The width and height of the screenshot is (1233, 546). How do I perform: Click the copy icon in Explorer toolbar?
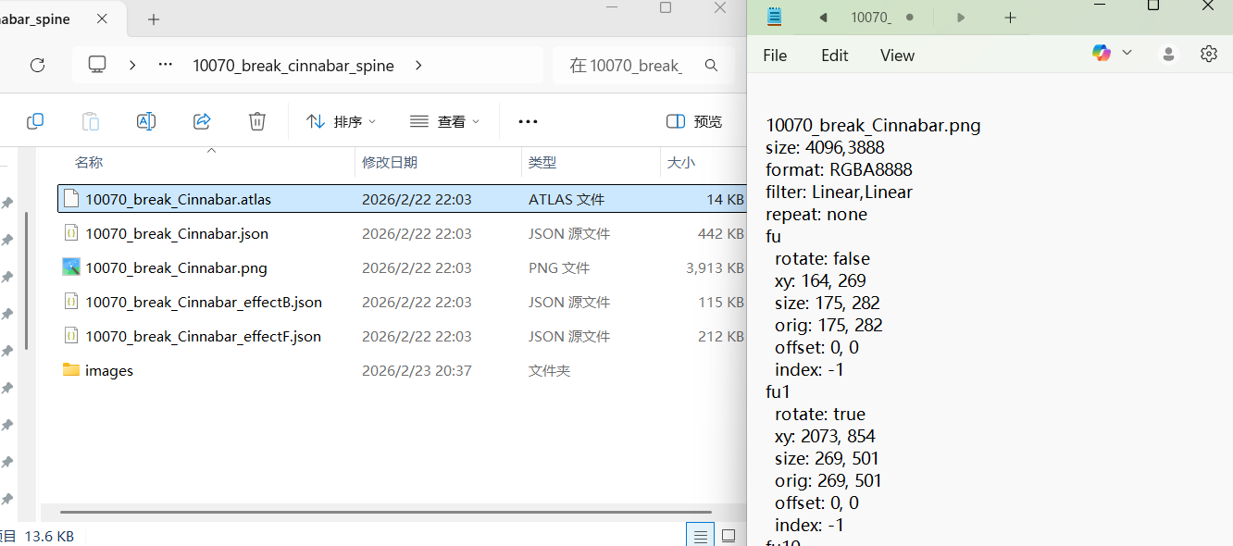pos(35,121)
